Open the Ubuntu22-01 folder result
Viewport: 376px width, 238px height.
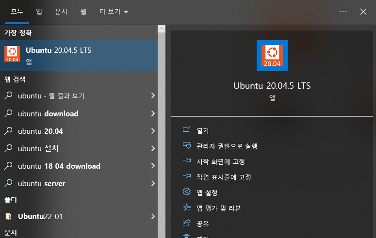click(x=79, y=216)
